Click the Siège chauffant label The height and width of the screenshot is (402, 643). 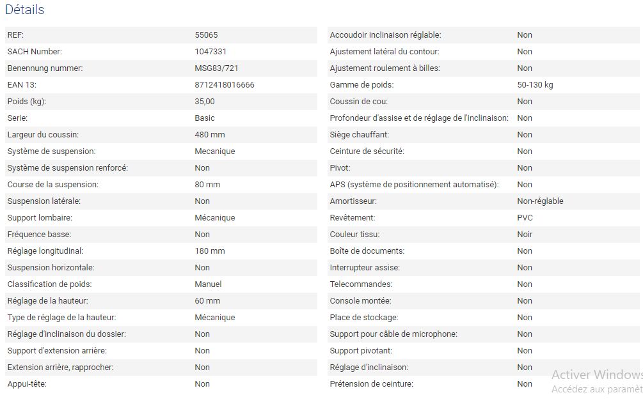pos(359,135)
